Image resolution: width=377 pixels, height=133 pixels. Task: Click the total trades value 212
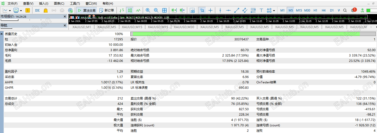tap(120, 98)
